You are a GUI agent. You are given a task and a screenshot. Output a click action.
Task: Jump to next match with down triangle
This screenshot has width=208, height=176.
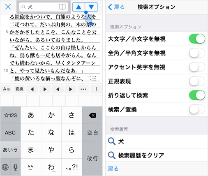(x=91, y=7)
